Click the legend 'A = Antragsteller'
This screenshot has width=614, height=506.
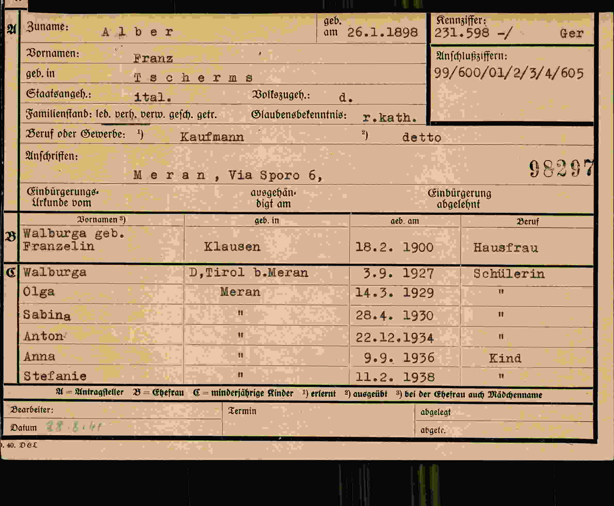tap(90, 393)
